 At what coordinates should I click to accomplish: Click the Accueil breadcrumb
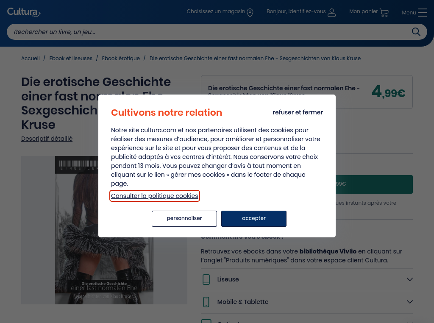(x=31, y=58)
